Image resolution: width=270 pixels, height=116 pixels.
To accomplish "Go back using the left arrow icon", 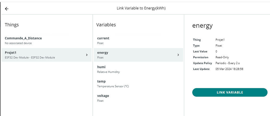I will click(x=7, y=9).
